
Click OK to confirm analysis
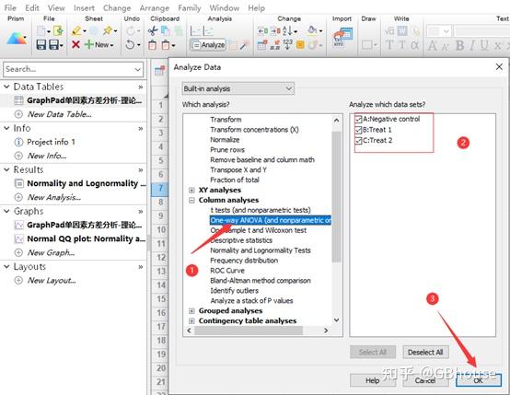(478, 380)
